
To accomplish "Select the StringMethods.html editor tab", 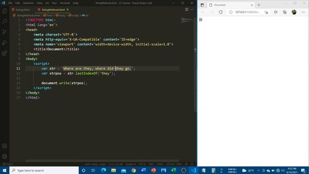I will coord(53,10).
